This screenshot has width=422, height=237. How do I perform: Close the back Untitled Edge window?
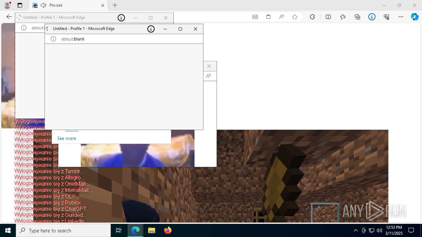166,18
